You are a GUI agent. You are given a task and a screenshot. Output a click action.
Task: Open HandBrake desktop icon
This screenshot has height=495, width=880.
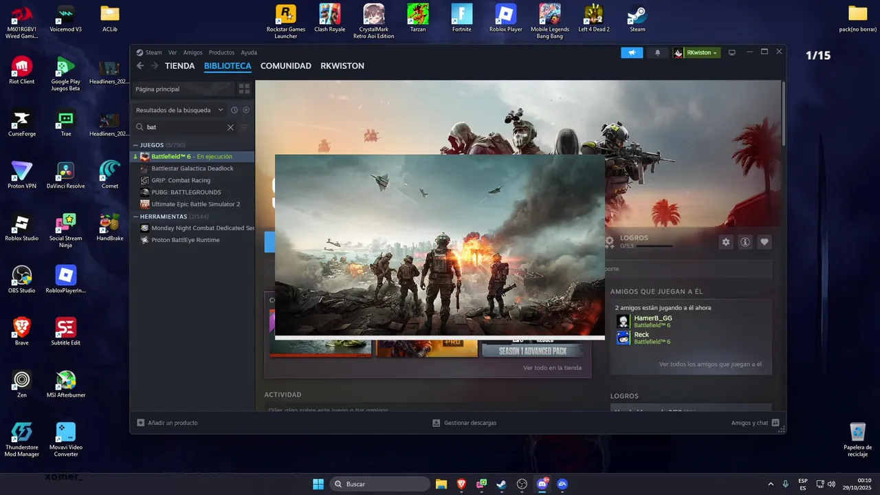click(110, 228)
